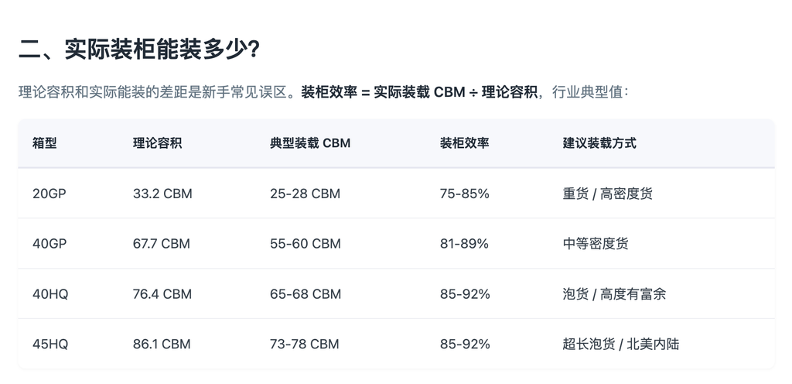Click the 76.4 CBM capacity cell

click(x=162, y=294)
